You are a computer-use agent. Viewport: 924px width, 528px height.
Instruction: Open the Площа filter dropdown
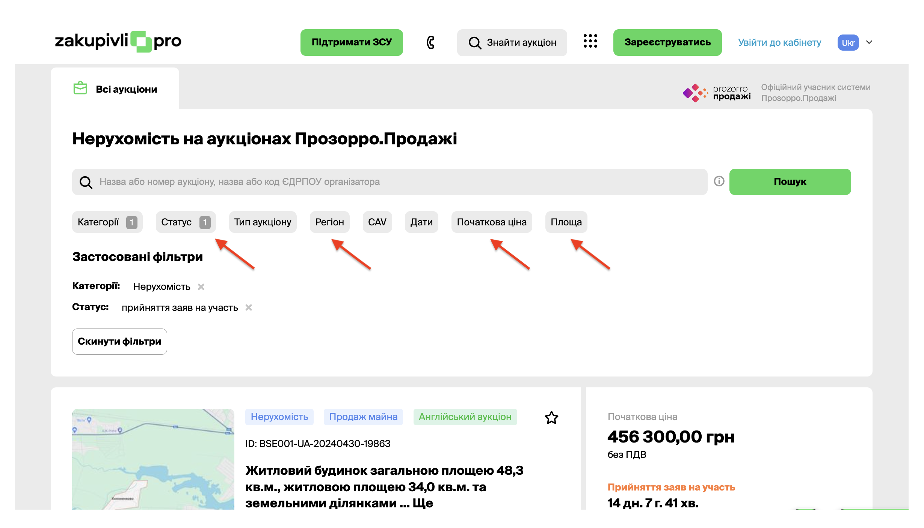[566, 222]
